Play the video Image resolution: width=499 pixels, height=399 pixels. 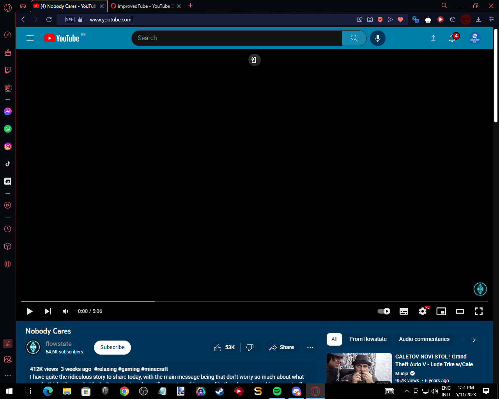pyautogui.click(x=29, y=311)
